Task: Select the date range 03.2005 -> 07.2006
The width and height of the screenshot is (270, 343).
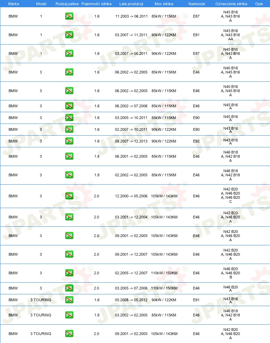Action: point(131,288)
